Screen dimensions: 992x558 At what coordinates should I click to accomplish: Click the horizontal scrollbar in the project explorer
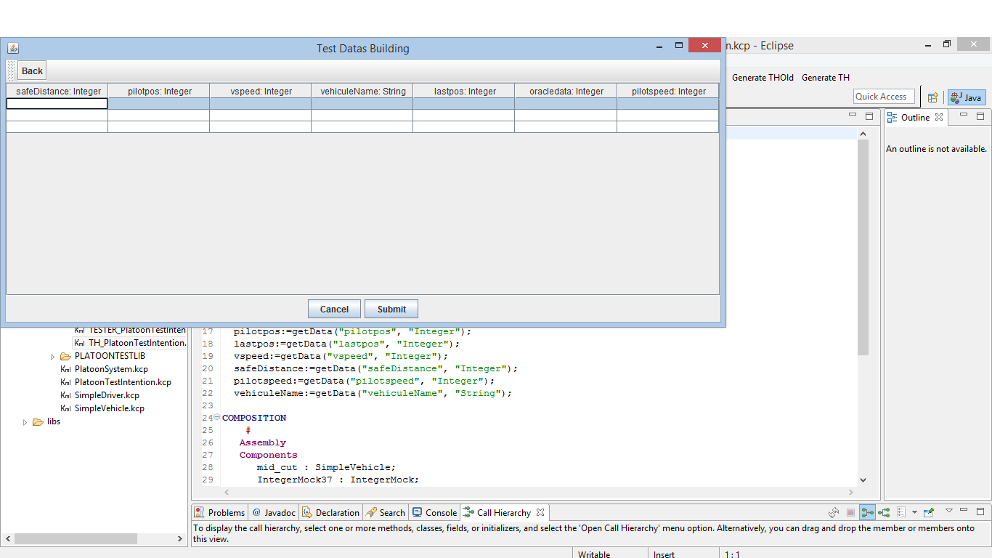click(76, 539)
